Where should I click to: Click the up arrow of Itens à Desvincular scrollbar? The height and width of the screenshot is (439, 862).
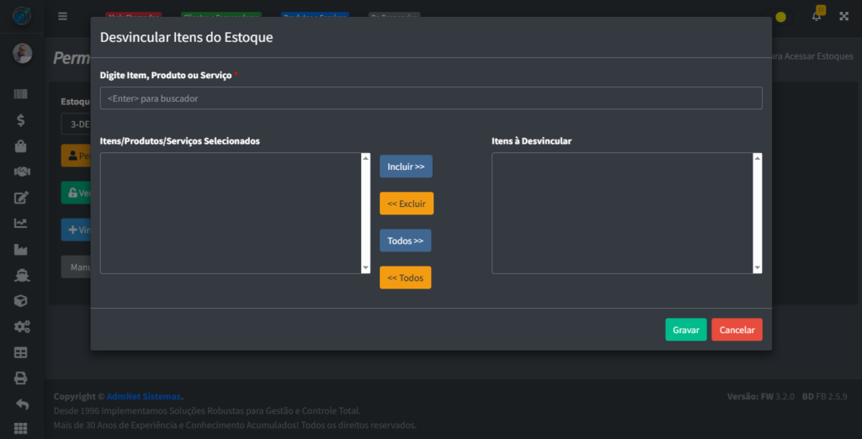pos(758,158)
